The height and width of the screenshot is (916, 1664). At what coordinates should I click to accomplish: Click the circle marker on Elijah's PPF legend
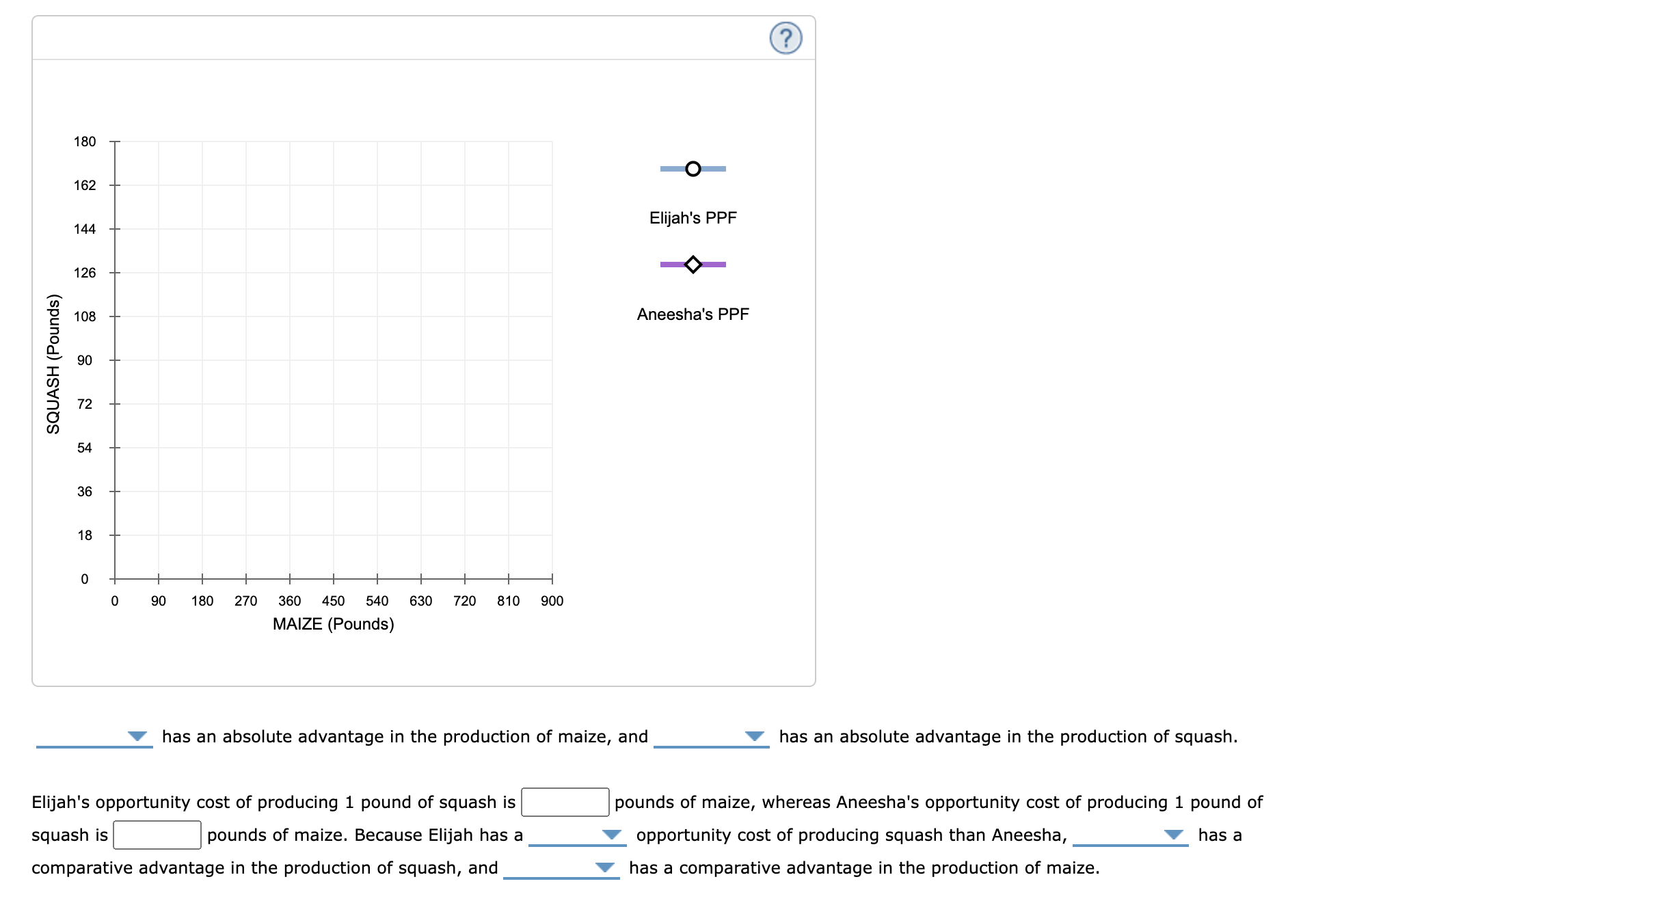coord(693,169)
